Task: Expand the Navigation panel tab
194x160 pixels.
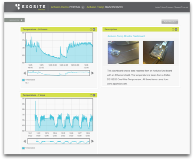Action: tap(15, 20)
